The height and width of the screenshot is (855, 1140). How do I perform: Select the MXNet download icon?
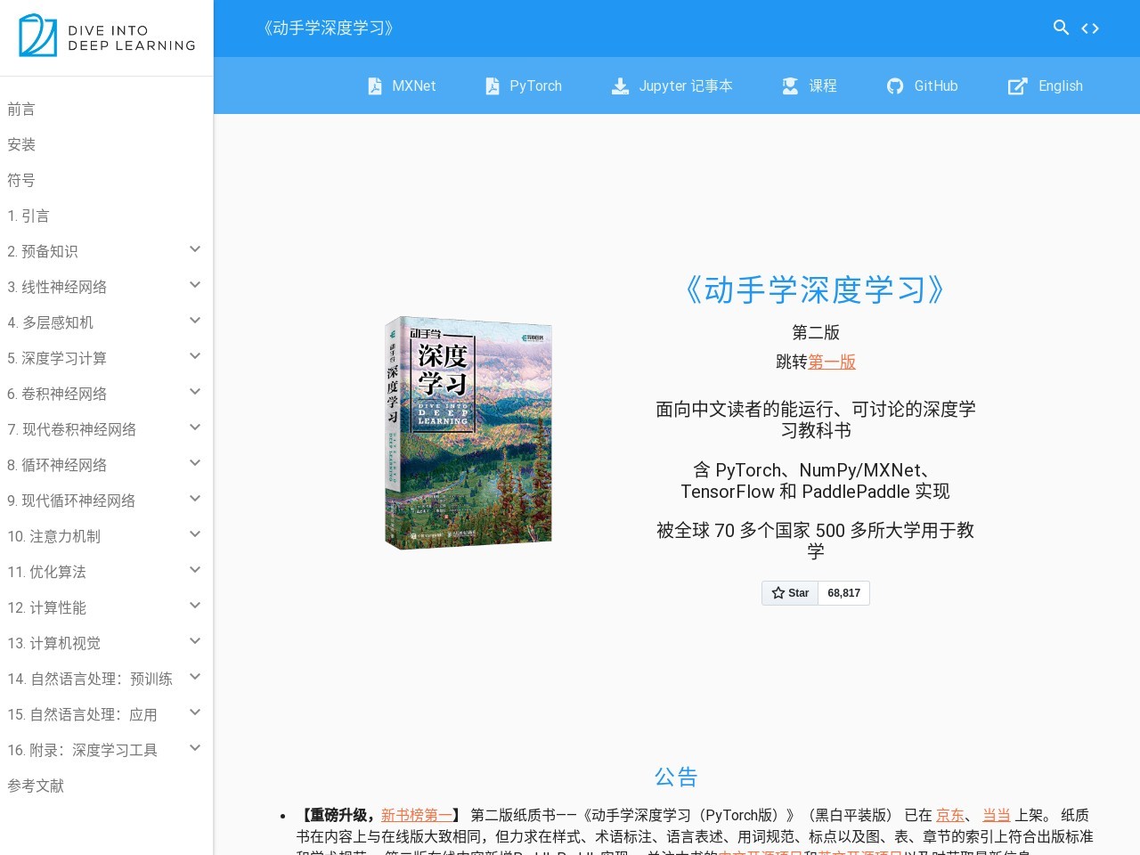375,85
